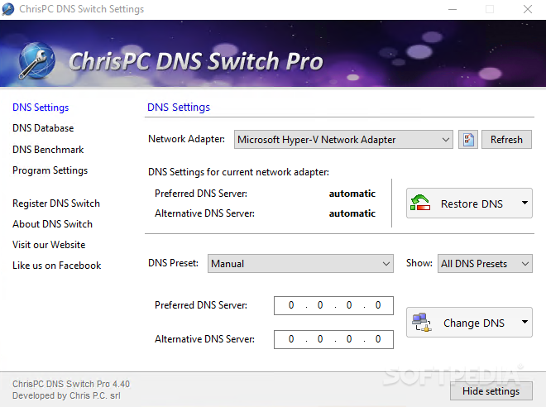Click Like us on Facebook link
Screen dimensions: 546x407
click(57, 266)
